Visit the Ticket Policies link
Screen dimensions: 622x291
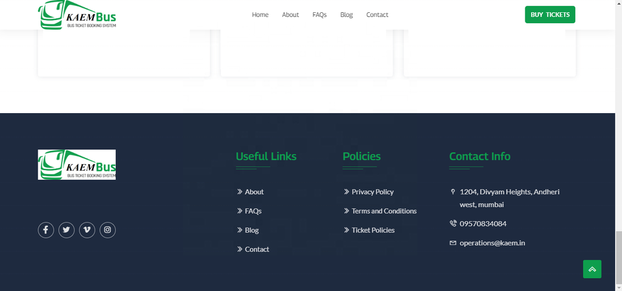click(x=373, y=230)
